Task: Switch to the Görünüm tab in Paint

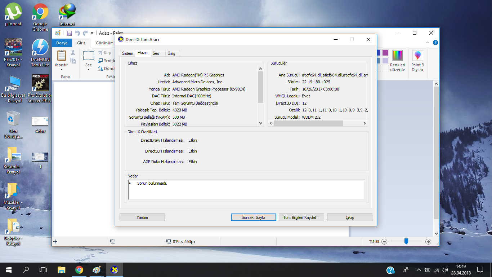Action: 104,43
